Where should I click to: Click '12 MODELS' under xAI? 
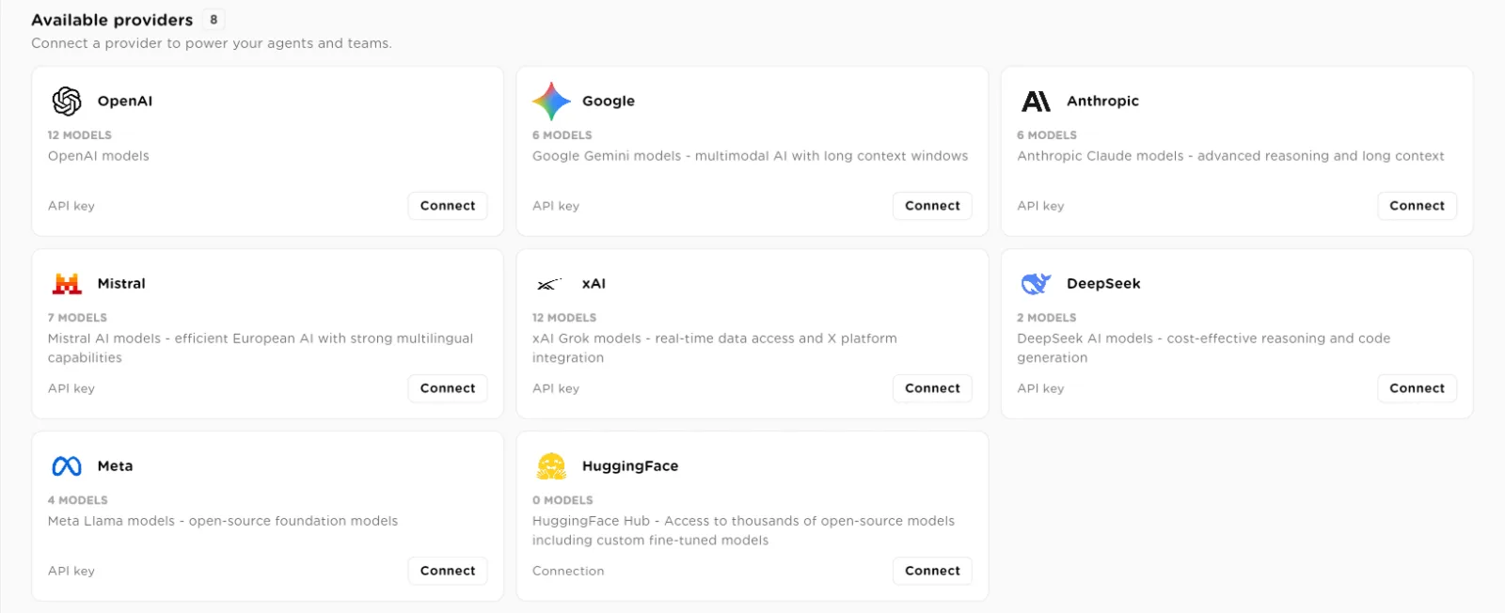564,318
